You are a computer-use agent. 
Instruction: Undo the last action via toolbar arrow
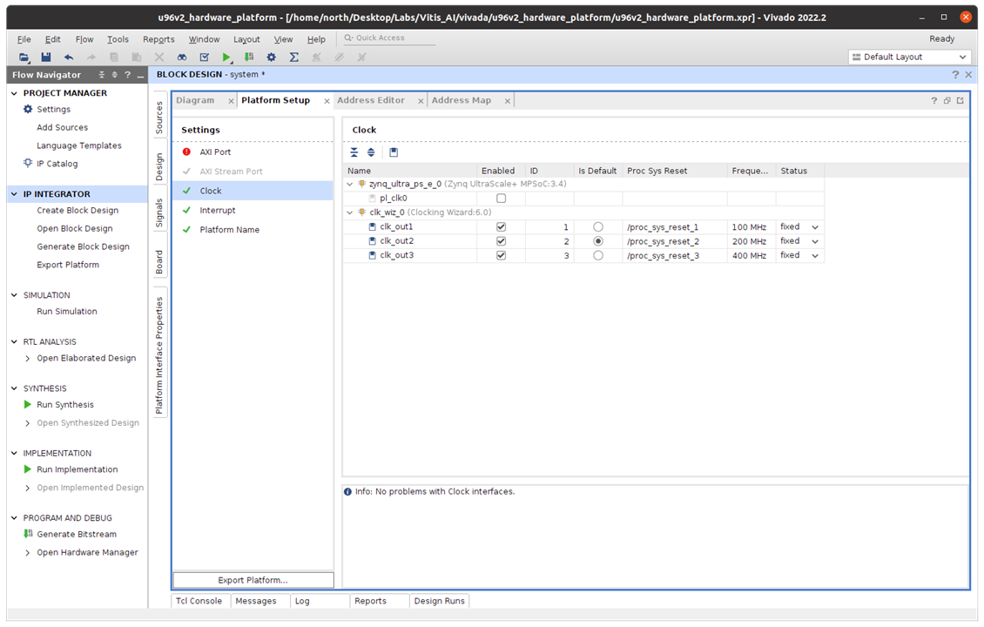69,57
